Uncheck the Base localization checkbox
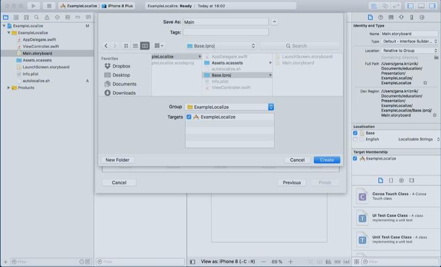Viewport: 441px width, 267px height. [x=356, y=133]
